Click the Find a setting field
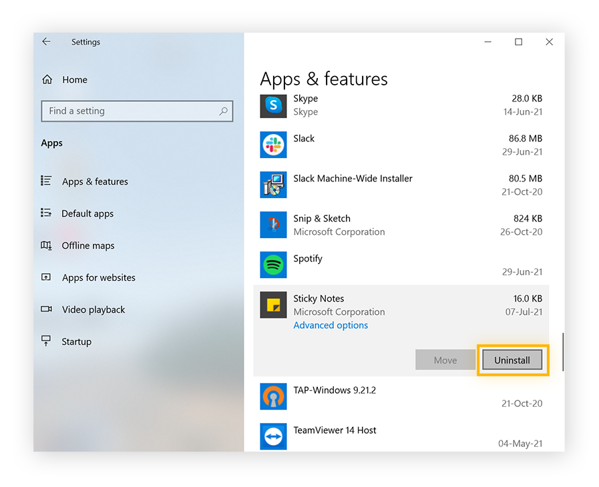Image resolution: width=599 pixels, height=487 pixels. tap(130, 111)
